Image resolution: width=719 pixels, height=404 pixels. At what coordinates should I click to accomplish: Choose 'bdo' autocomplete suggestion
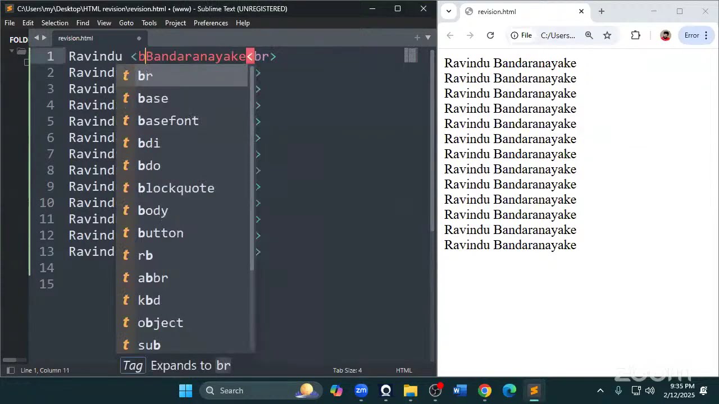(182, 166)
